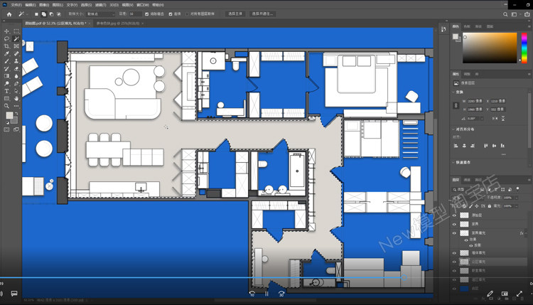Select the Crop tool
Viewport: 533px width, 305px height.
click(7, 46)
